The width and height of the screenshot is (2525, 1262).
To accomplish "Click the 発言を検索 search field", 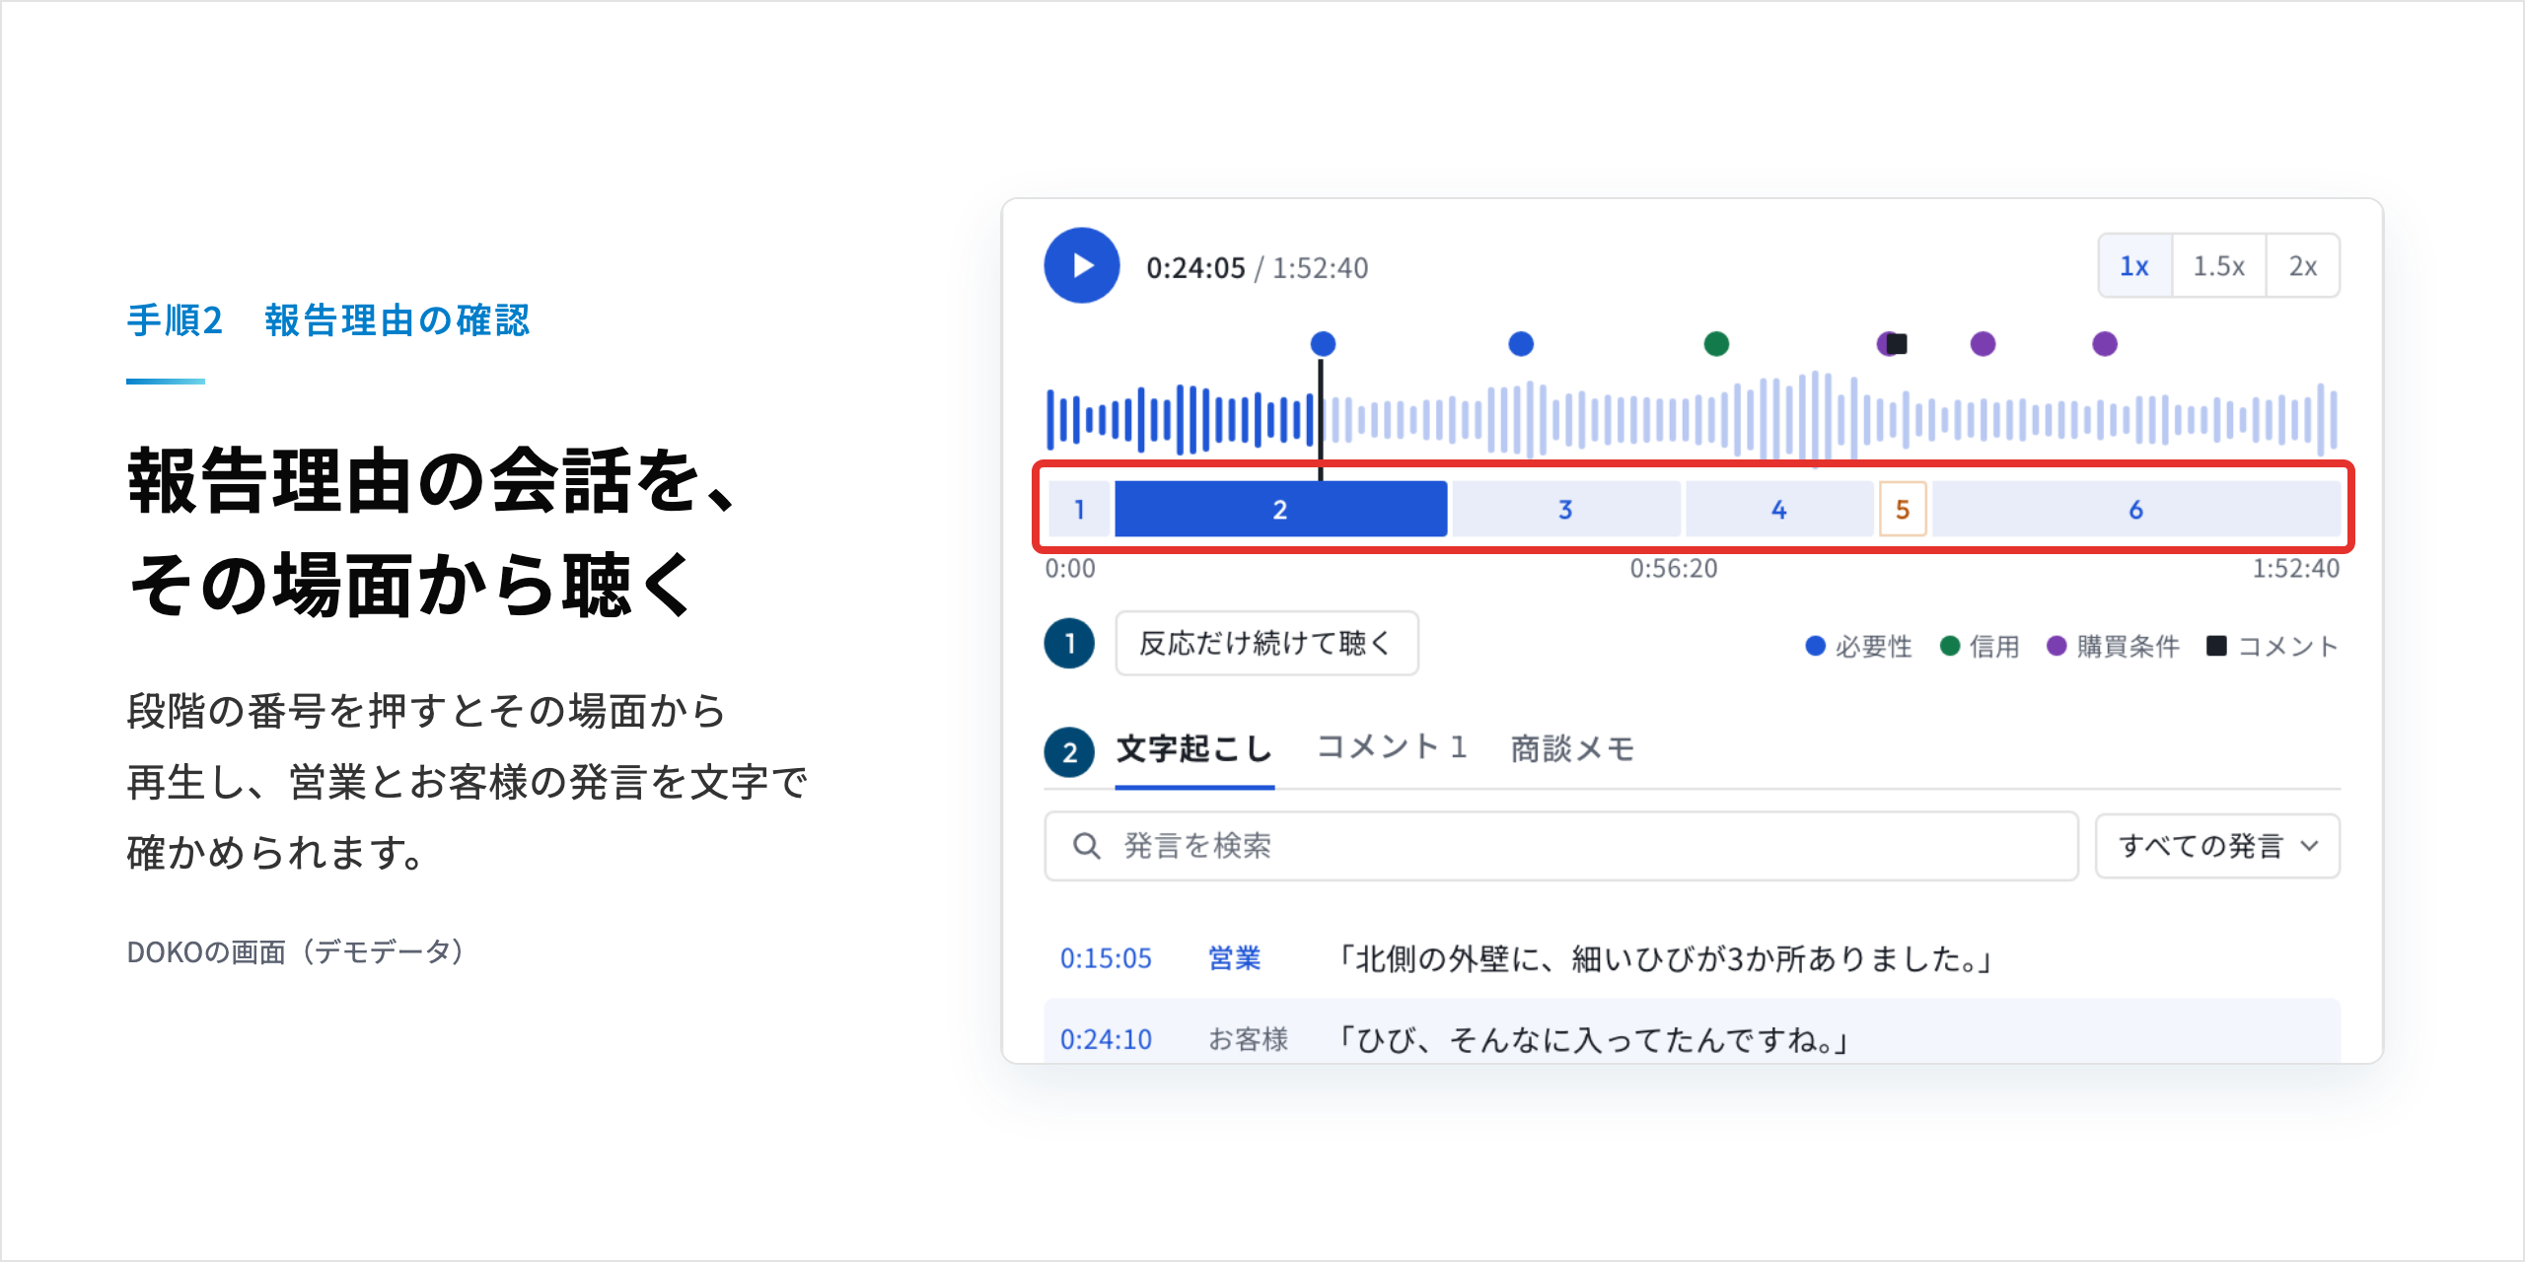I will pos(1561,846).
